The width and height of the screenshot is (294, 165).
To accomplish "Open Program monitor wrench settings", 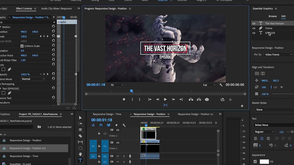I will [x=221, y=85].
